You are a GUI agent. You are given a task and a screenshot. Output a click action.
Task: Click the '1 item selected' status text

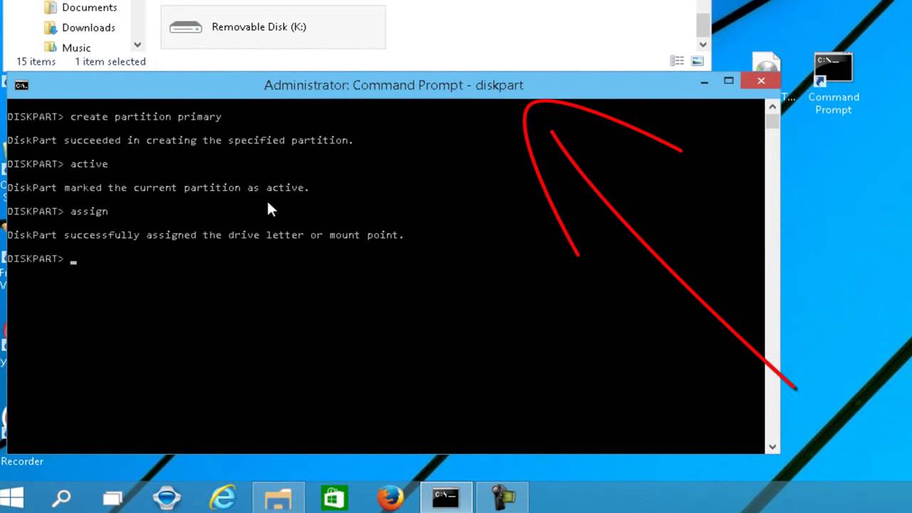tap(110, 62)
